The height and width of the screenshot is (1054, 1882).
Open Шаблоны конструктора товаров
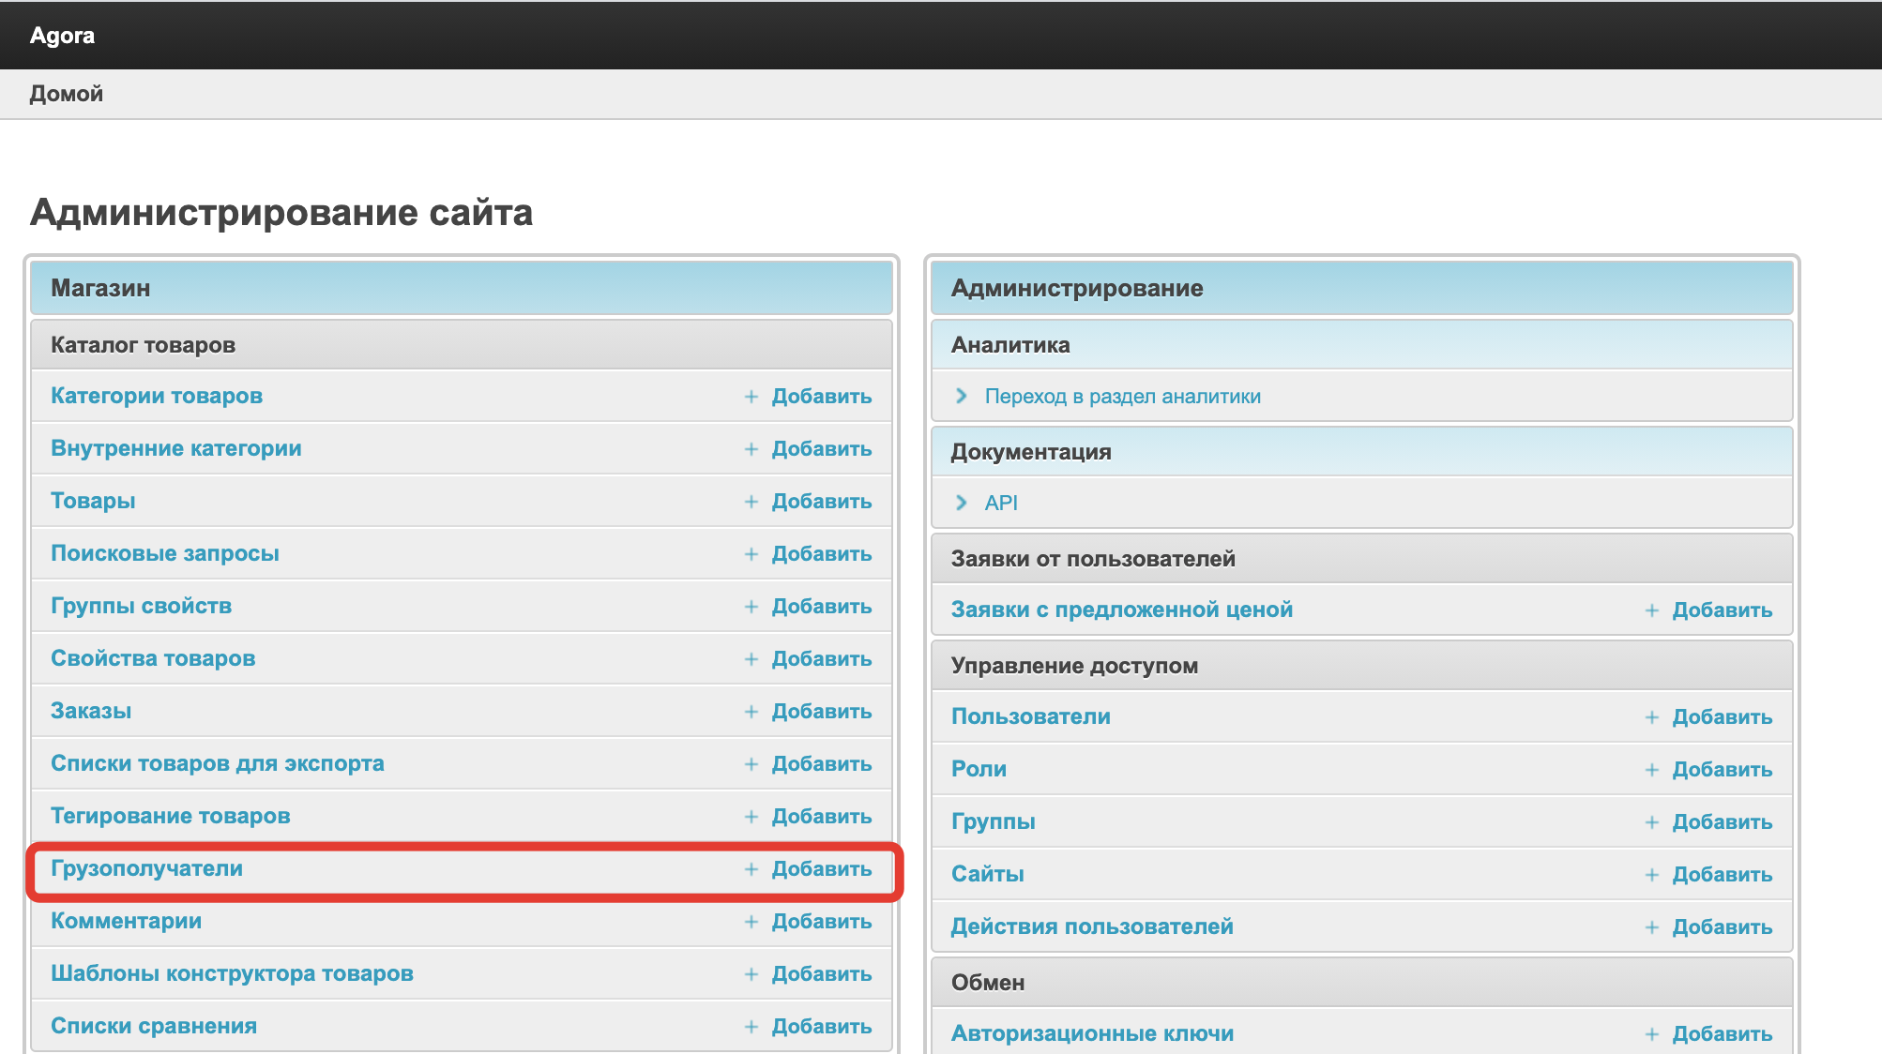point(232,973)
